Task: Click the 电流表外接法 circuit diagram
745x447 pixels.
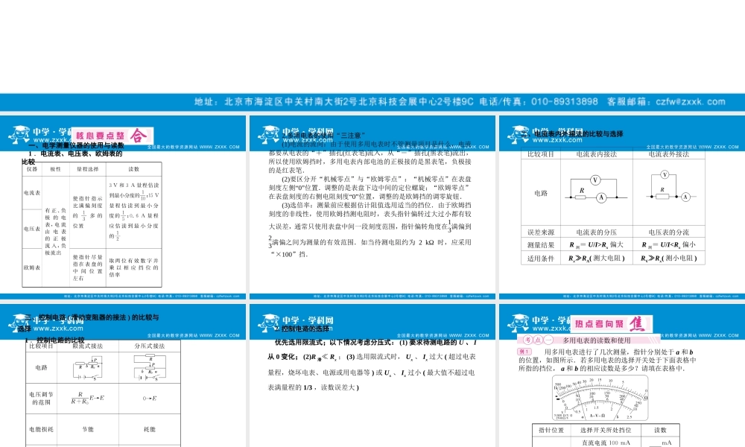Action: (x=670, y=187)
